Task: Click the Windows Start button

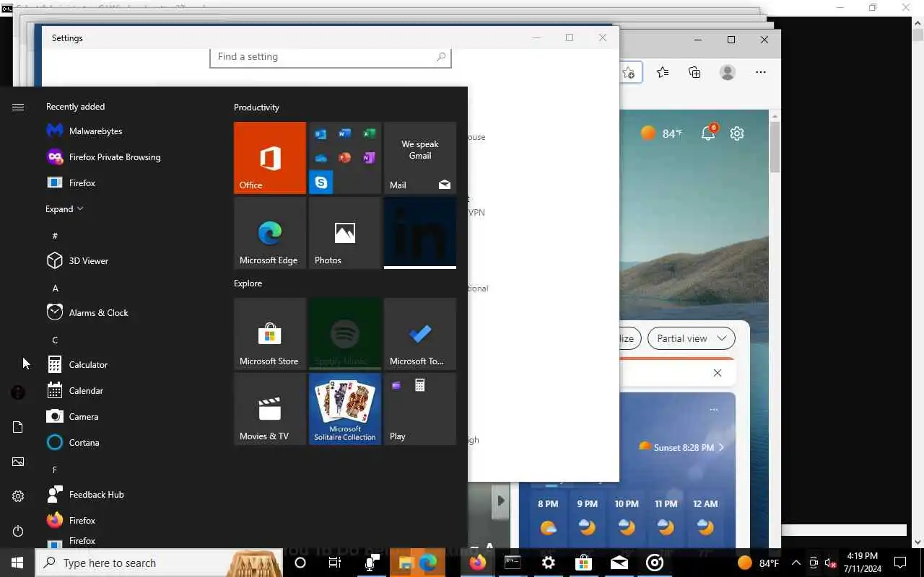Action: coord(17,563)
